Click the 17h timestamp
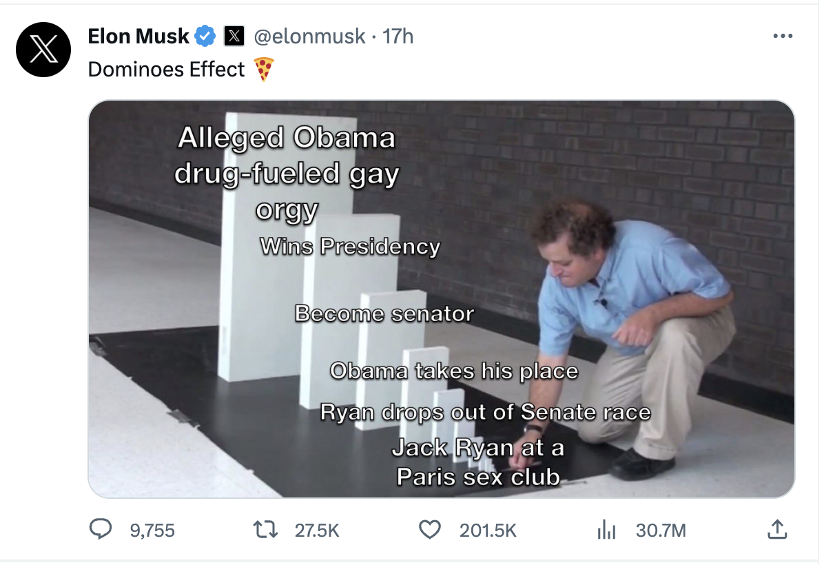This screenshot has width=824, height=565. point(398,37)
